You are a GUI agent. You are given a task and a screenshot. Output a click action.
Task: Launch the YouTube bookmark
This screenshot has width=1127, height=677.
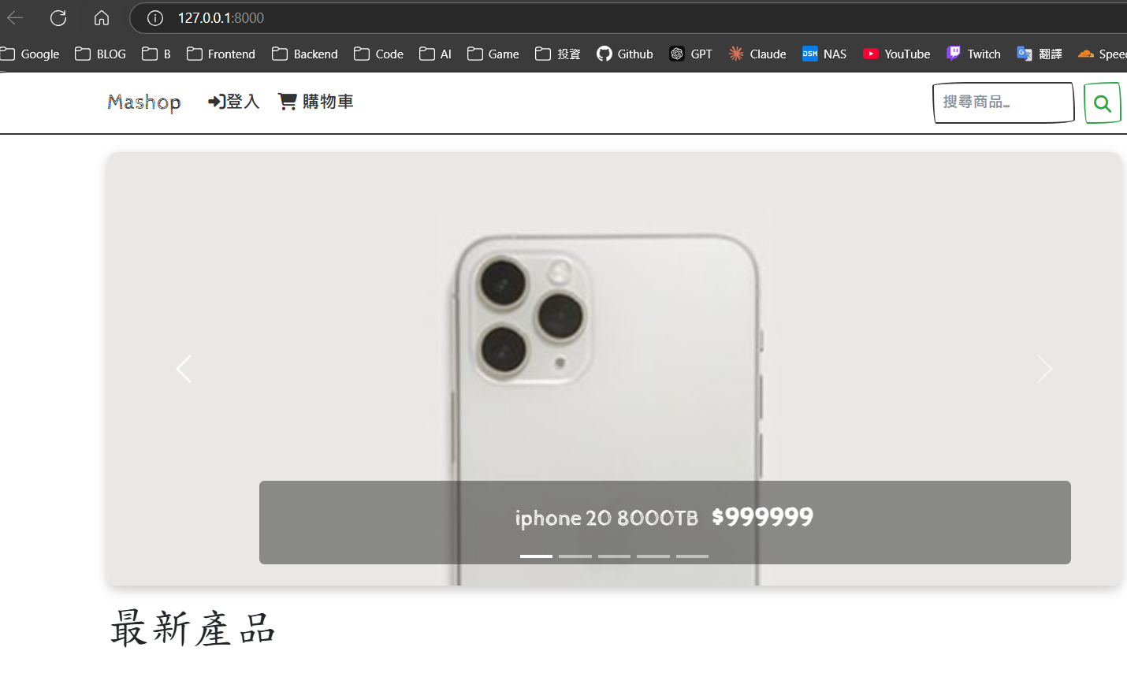coord(896,54)
